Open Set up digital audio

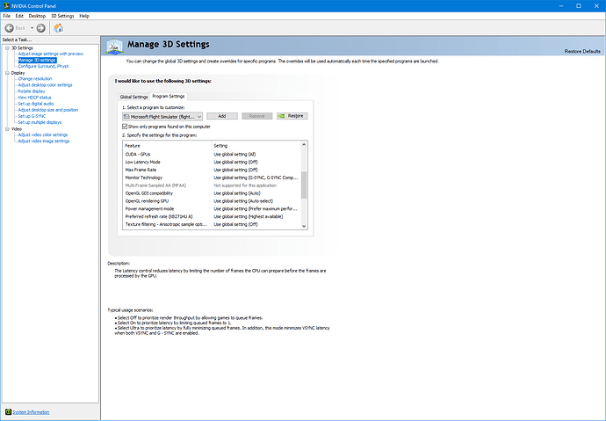36,104
